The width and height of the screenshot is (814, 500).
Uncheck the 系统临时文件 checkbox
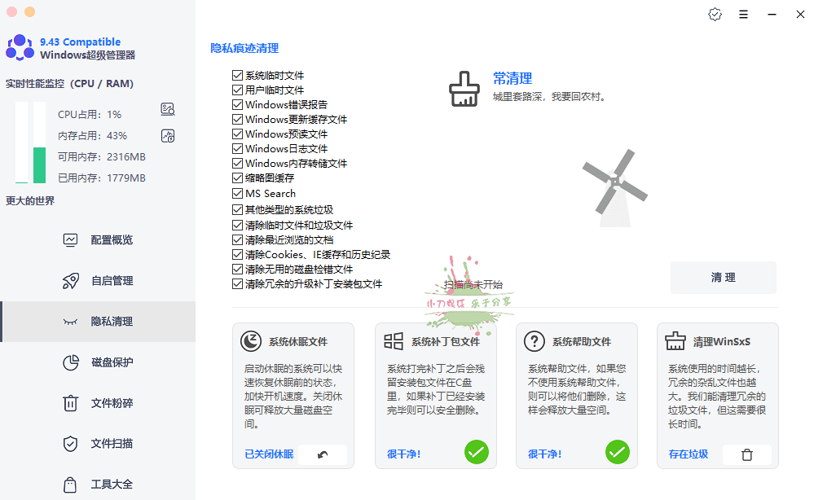point(238,76)
